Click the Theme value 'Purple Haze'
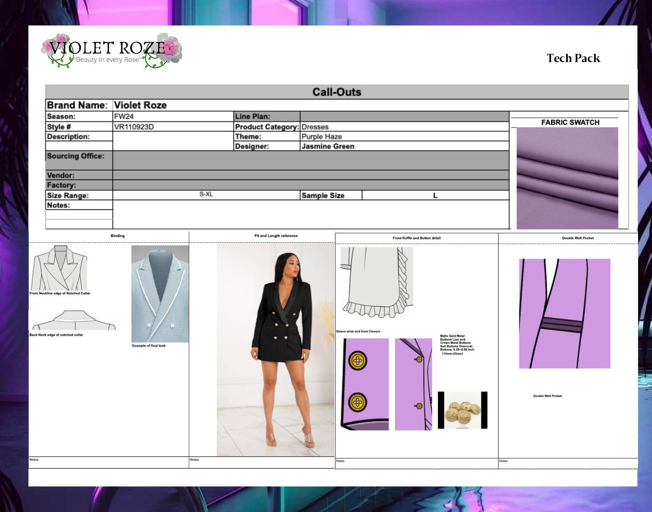652x512 pixels. (x=321, y=136)
